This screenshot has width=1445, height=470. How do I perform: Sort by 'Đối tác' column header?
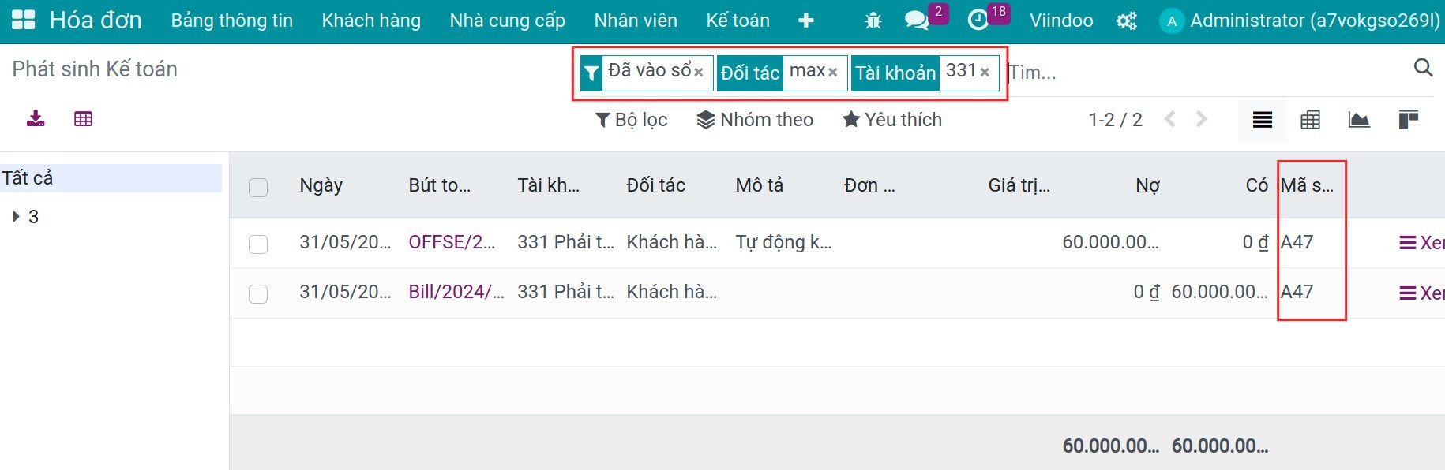(656, 185)
